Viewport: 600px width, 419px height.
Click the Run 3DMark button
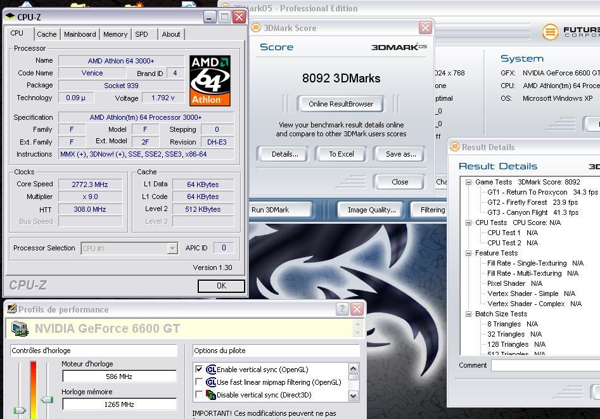coord(281,210)
